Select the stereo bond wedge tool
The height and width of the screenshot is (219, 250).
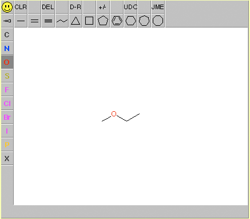pos(7,21)
